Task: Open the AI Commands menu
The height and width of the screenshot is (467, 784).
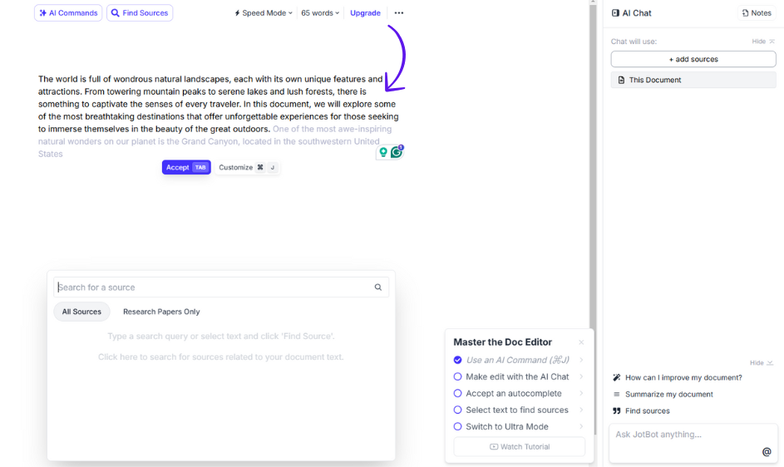Action: [68, 13]
